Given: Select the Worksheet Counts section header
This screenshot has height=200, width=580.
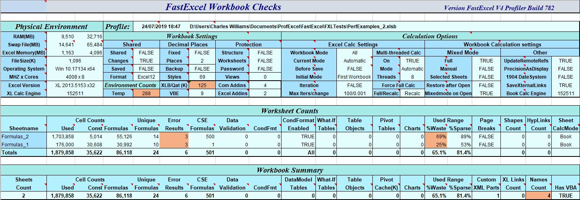Looking at the screenshot, I should click(290, 110).
